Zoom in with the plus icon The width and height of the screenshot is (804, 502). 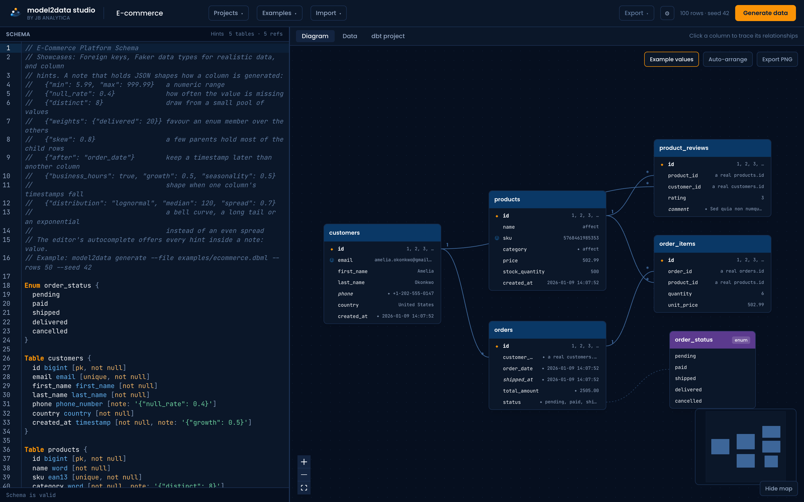pos(304,462)
